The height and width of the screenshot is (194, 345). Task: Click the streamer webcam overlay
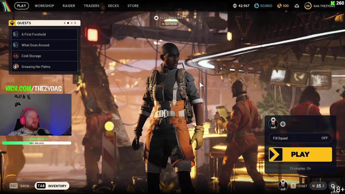pos(36,115)
